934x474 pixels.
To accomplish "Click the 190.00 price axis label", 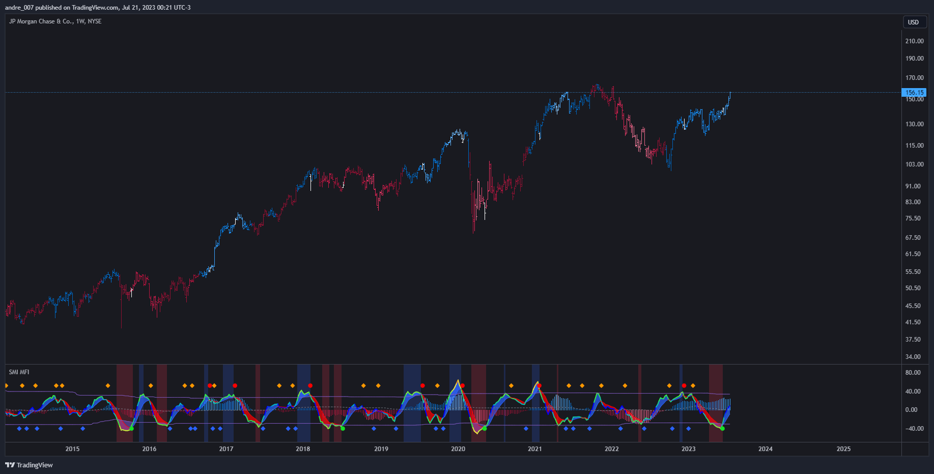I will (914, 59).
